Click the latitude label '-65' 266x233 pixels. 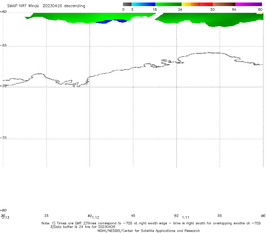[3, 46]
